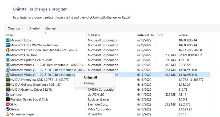Sort list by Installed On column header
This screenshot has width=220, height=117.
146,35
